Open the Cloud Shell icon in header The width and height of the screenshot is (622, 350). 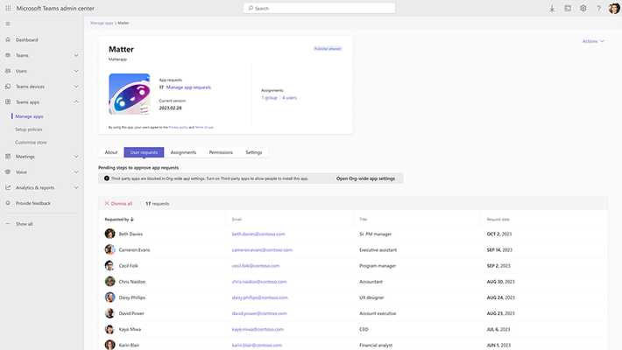click(x=568, y=8)
